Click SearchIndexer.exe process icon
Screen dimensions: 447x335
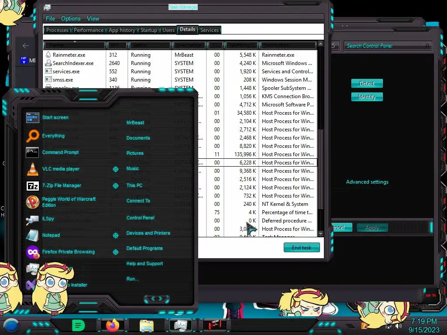(48, 63)
